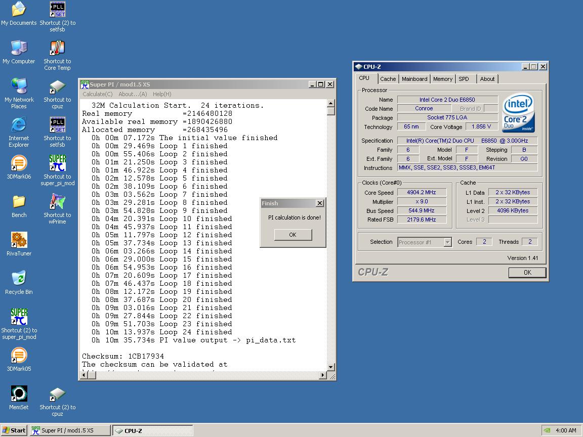Open the Windows Start menu

[14, 431]
